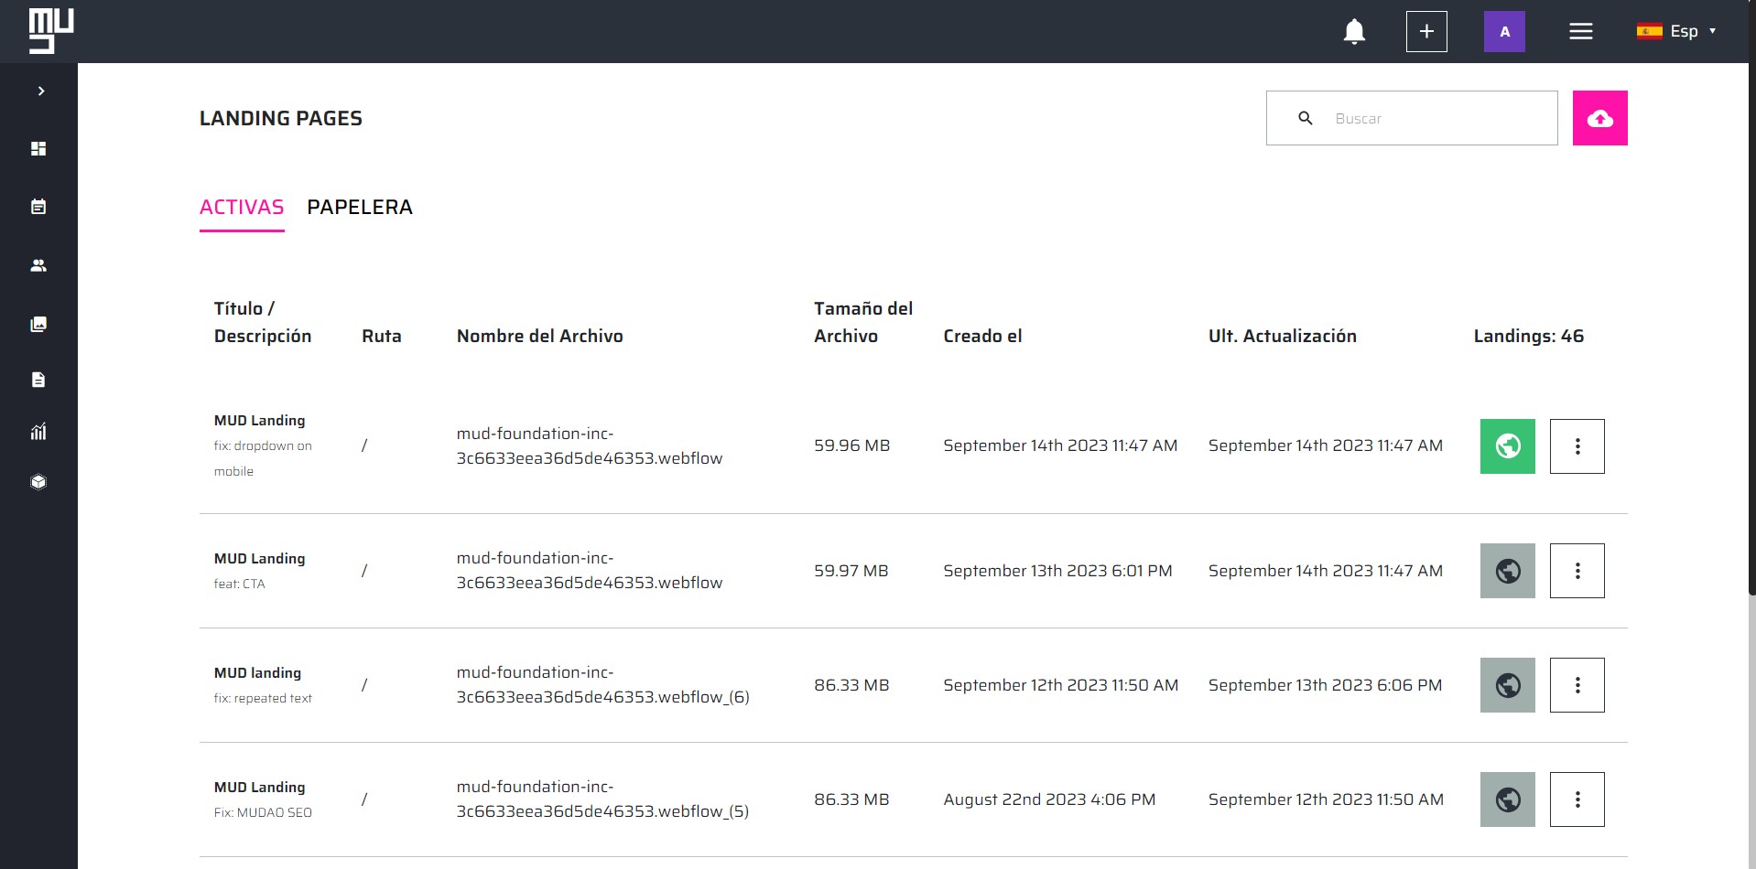The width and height of the screenshot is (1756, 869).
Task: Click description Fix: MUDAO SEO
Action: [x=263, y=812]
